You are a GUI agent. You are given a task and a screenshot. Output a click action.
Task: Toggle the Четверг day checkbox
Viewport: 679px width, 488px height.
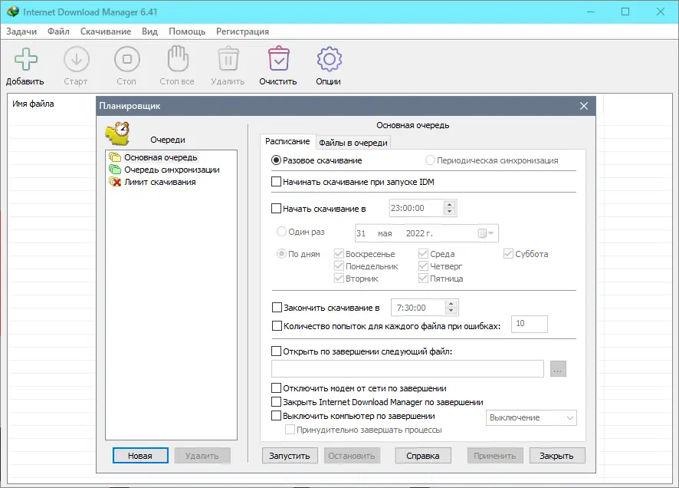tap(423, 265)
